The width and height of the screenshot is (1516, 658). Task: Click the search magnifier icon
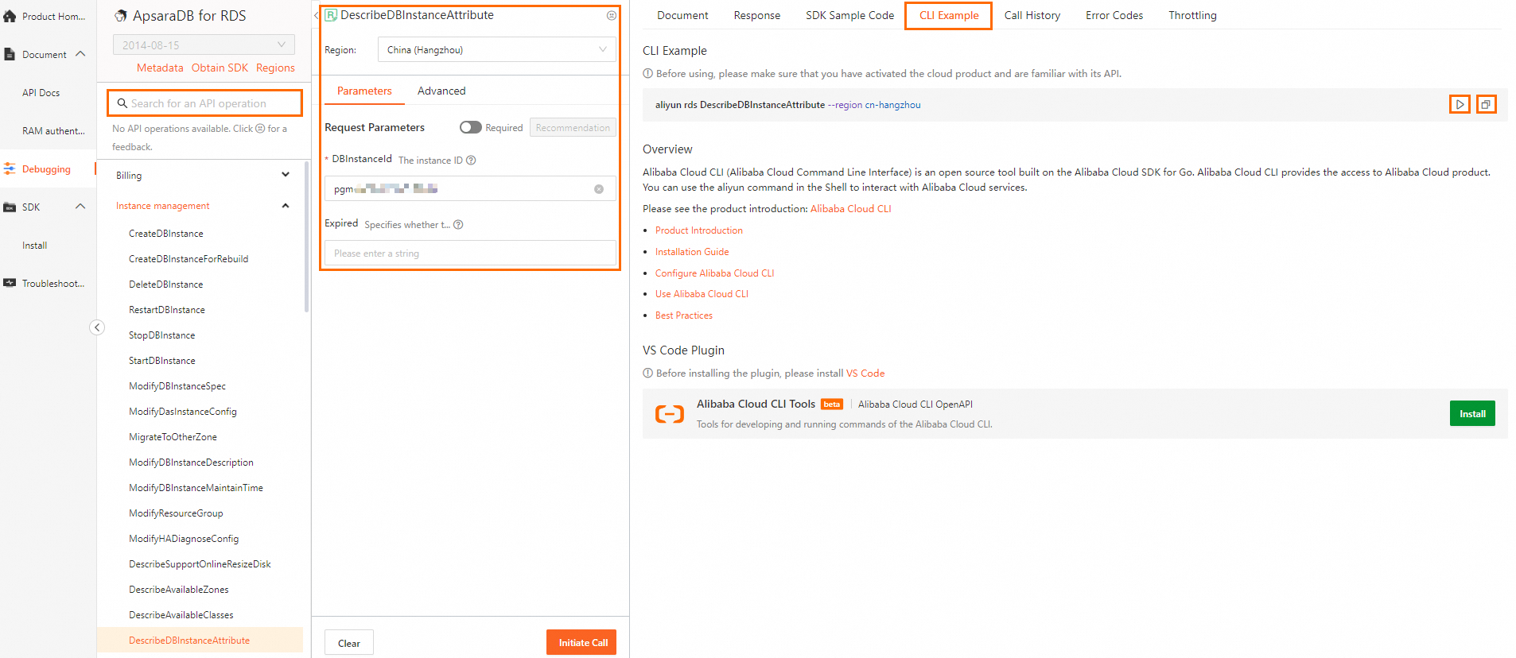tap(122, 103)
